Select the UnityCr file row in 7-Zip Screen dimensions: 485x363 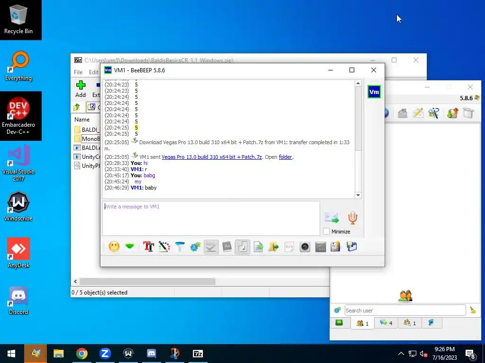(x=87, y=157)
